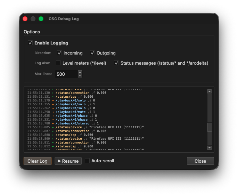
Task: Select log line 21:55:17.331 /playback/0/phase
Action: [x=62, y=120]
